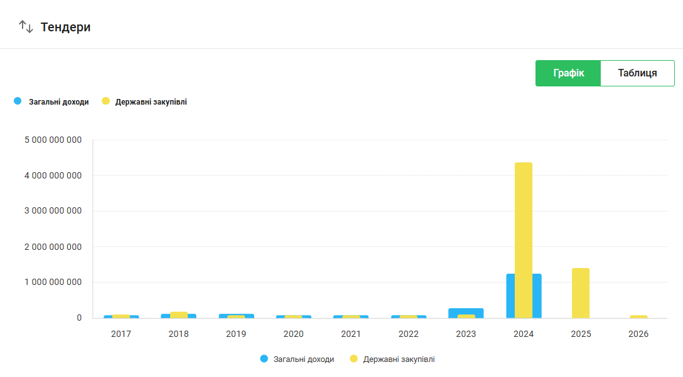Image resolution: width=683 pixels, height=377 pixels.
Task: Toggle top legend blue dot Загальні доходи
Action: (18, 101)
